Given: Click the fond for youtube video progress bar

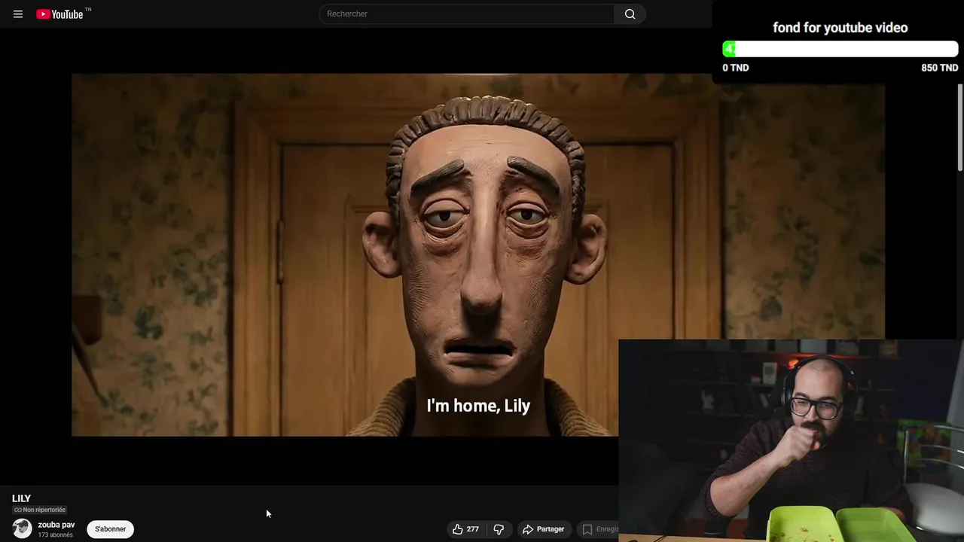Looking at the screenshot, I should pos(840,49).
